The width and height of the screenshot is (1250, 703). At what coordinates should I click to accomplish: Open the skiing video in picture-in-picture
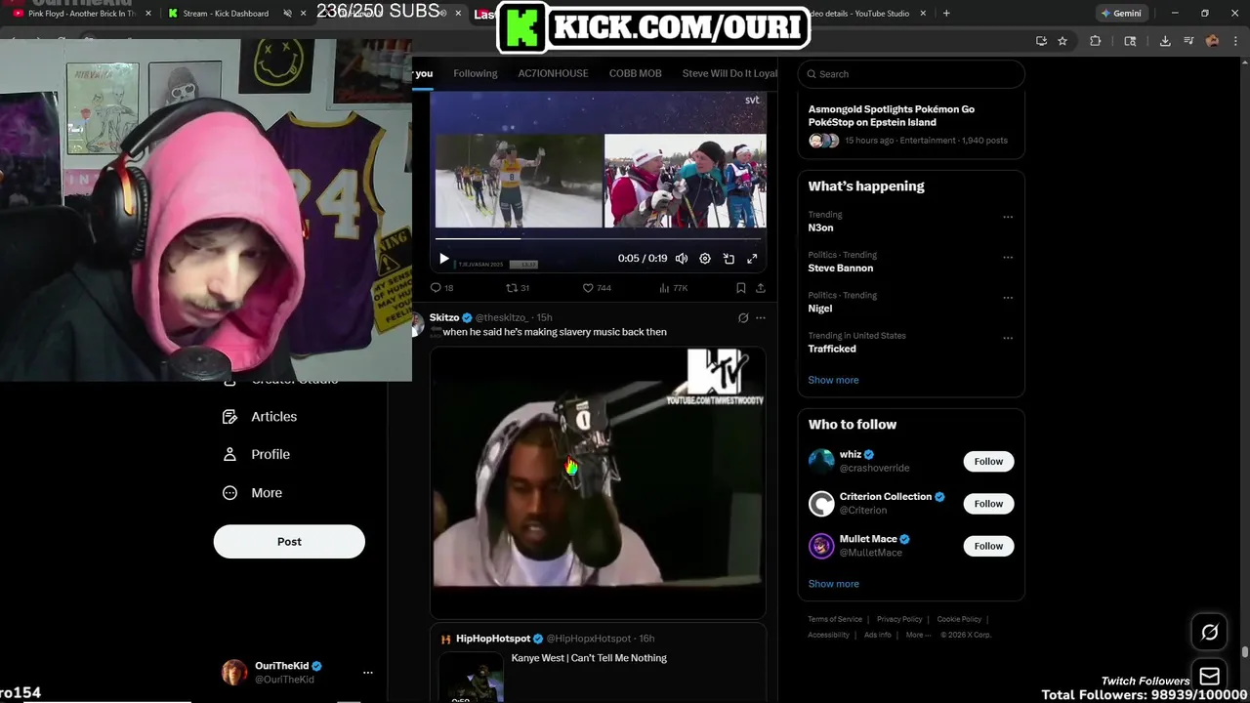729,259
